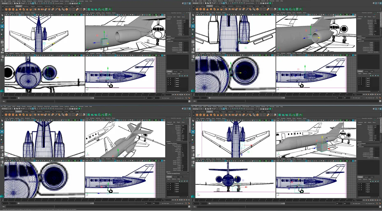Open Render tab in top-left layer editor
This screenshot has height=211, width=382.
click(175, 72)
